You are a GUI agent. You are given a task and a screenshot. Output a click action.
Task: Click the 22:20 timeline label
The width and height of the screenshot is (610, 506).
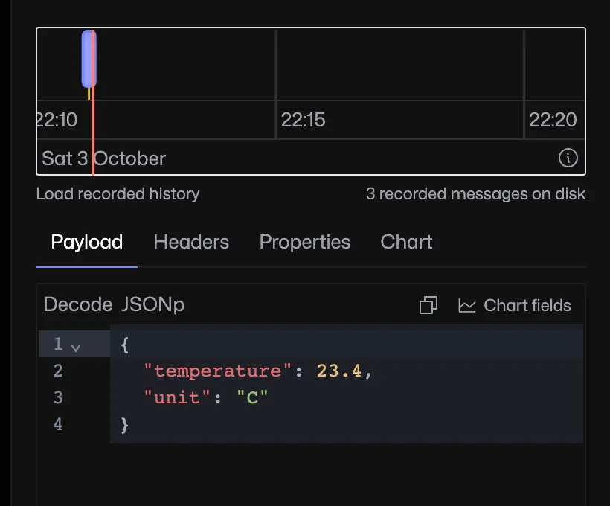point(553,120)
